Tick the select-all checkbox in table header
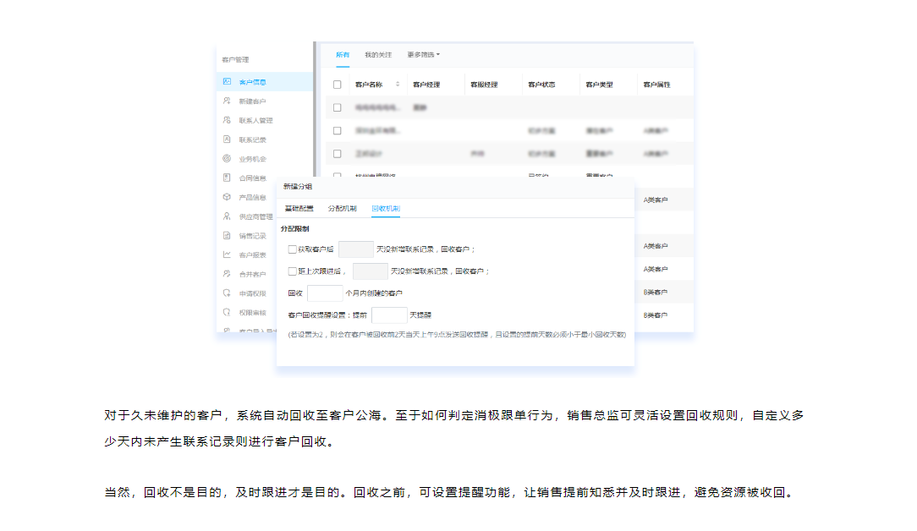 (x=338, y=85)
